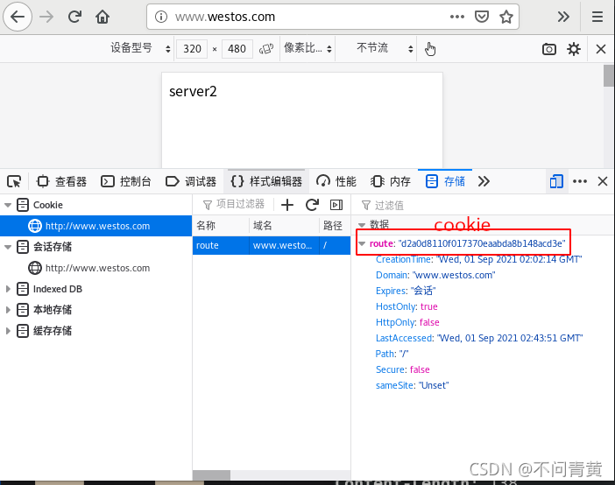Take a screenshot of the viewport

tap(549, 49)
